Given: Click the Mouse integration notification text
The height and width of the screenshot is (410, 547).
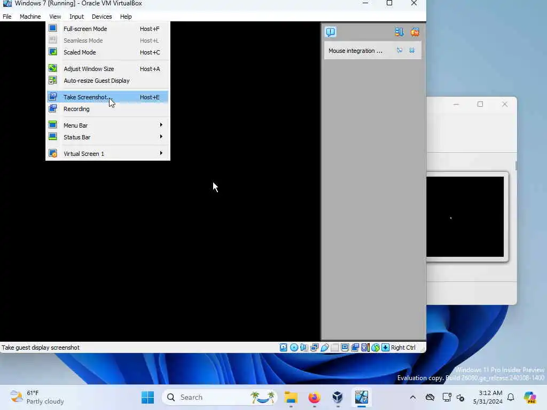Looking at the screenshot, I should click(355, 51).
